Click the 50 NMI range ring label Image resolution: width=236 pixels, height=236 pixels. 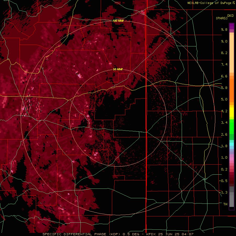point(118,69)
